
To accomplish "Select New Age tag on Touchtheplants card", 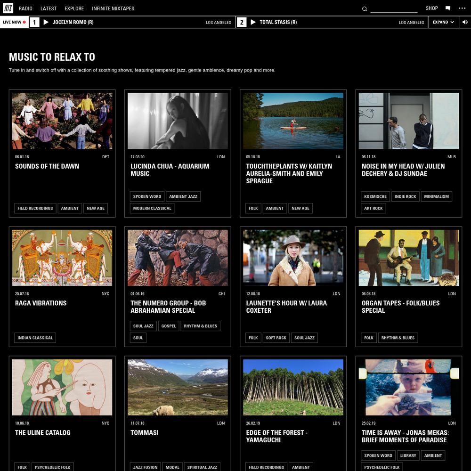I will point(300,208).
